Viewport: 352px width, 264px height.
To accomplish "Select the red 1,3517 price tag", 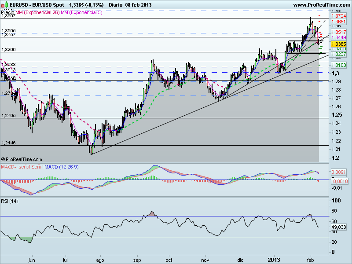I will (338, 32).
